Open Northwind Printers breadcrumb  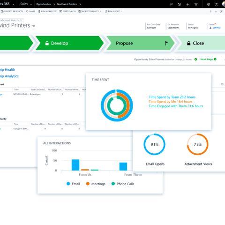pyautogui.click(x=67, y=4)
